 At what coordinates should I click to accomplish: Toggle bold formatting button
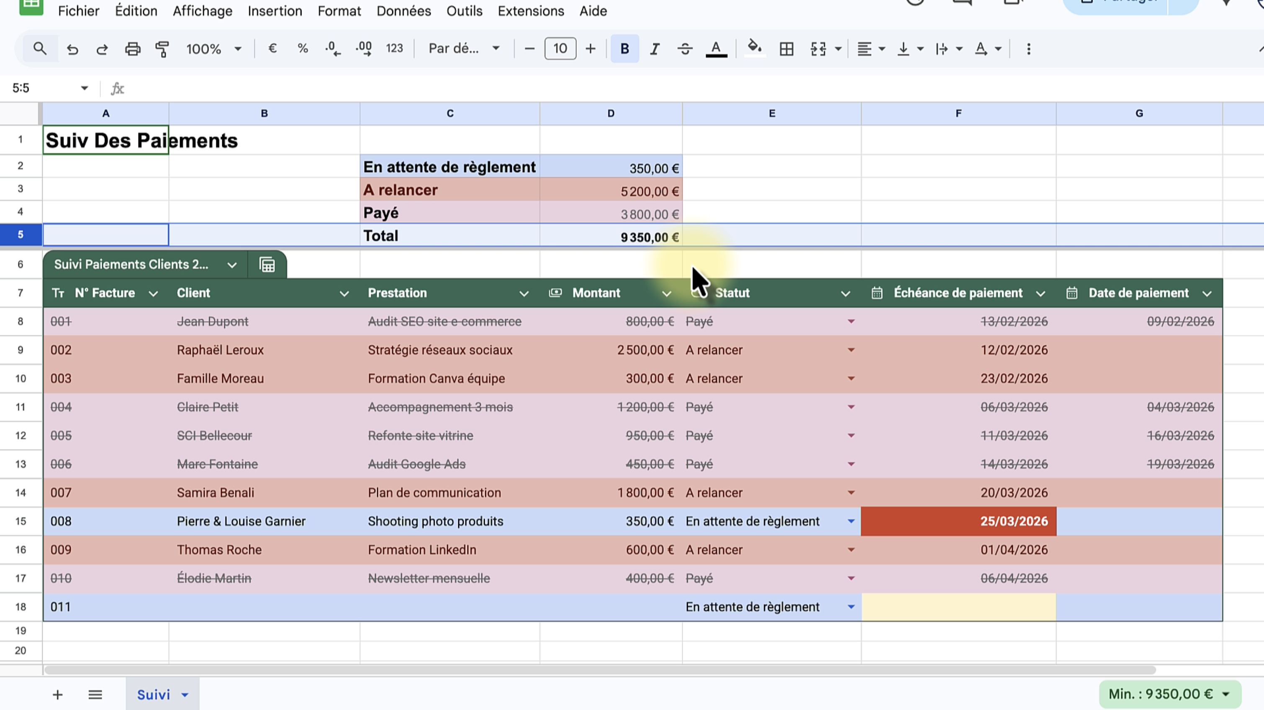point(624,49)
